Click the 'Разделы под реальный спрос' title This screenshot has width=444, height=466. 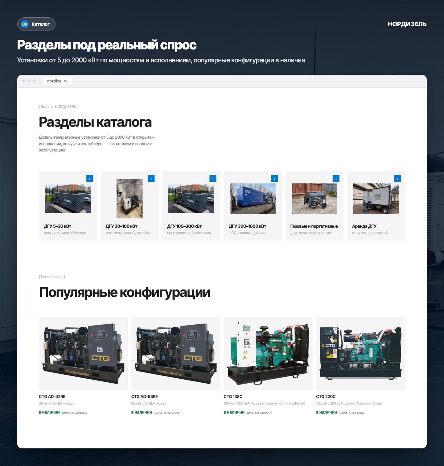tap(107, 45)
